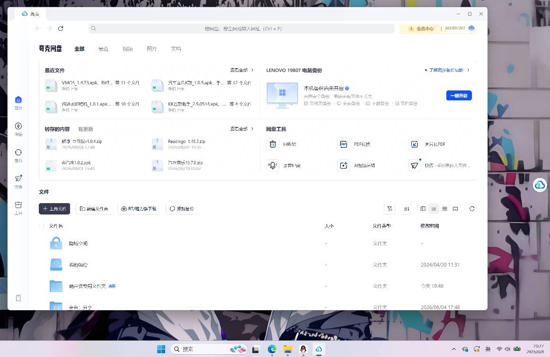Select the 文档 tab
This screenshot has width=550, height=357.
click(176, 49)
